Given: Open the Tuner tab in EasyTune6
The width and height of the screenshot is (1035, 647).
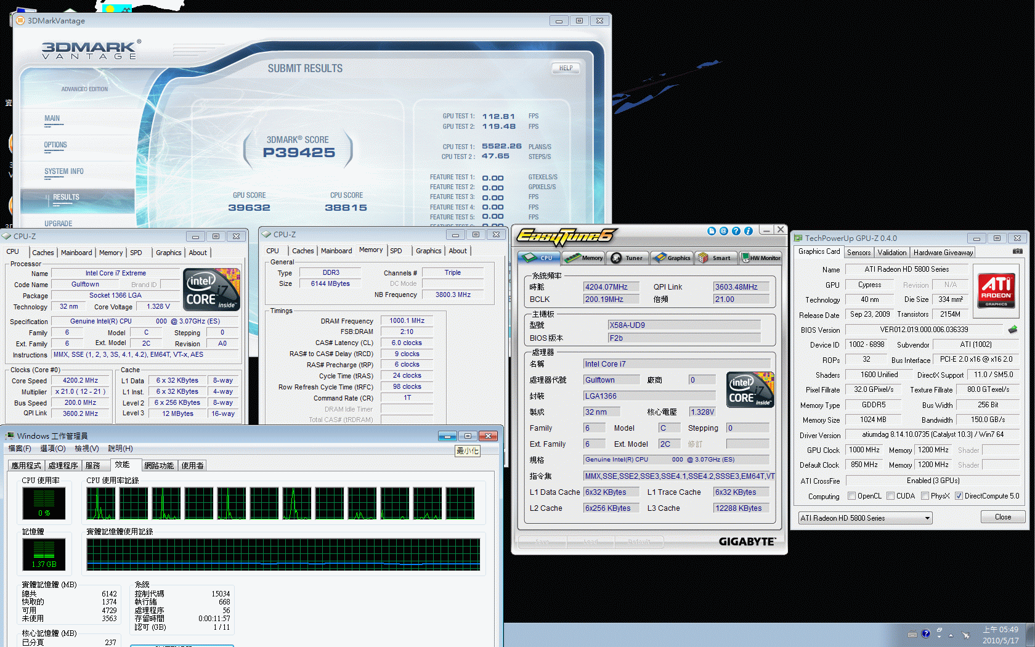Looking at the screenshot, I should point(628,258).
